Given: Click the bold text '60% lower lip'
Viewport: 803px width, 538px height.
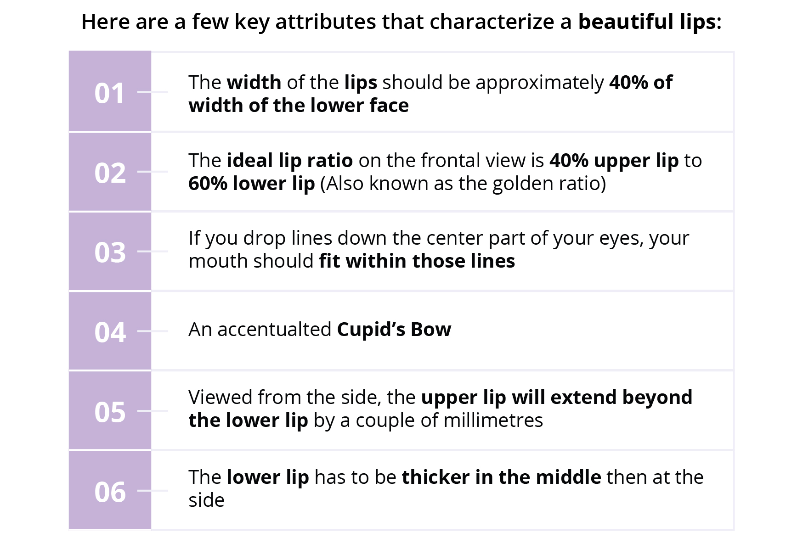Looking at the screenshot, I should (252, 184).
